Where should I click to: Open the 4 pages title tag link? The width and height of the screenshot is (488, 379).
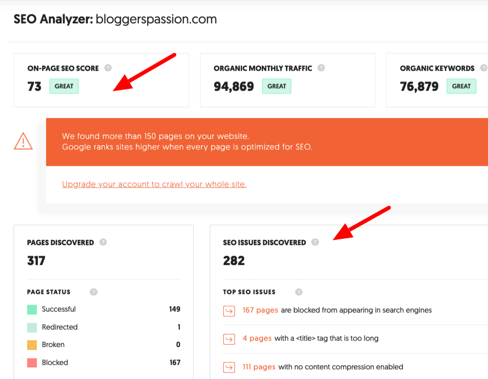257,338
